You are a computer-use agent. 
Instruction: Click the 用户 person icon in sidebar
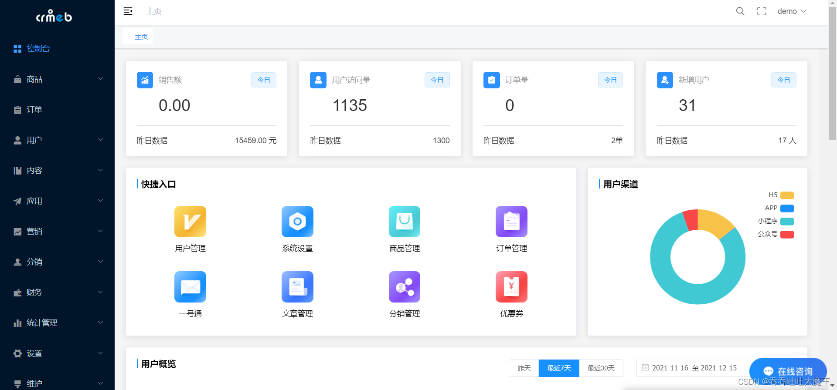[x=17, y=140]
